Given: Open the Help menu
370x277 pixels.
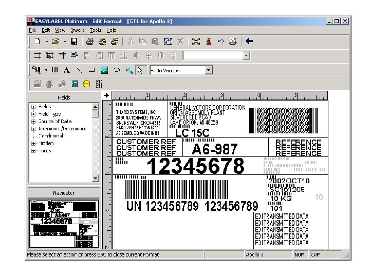Looking at the screenshot, I should pyautogui.click(x=111, y=30).
